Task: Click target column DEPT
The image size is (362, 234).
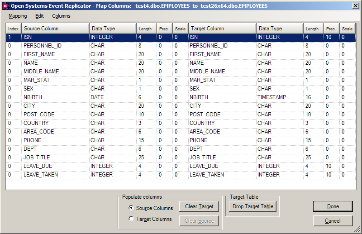Action: [x=196, y=148]
